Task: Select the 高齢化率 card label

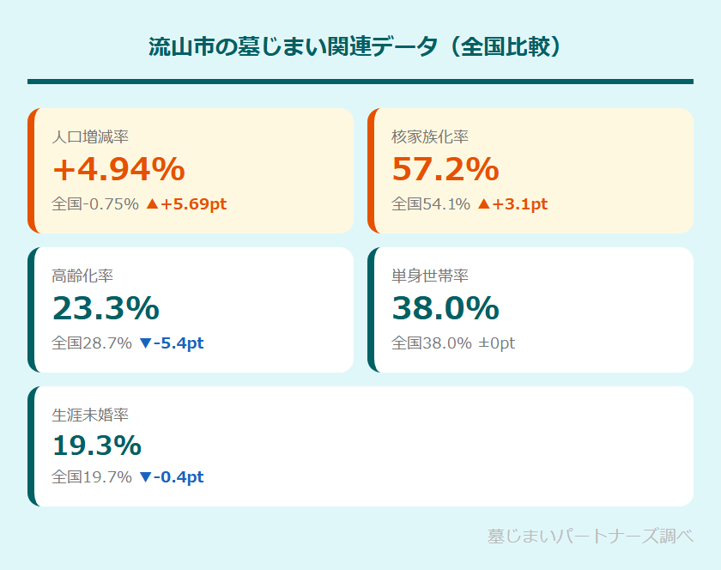Action: tap(82, 276)
